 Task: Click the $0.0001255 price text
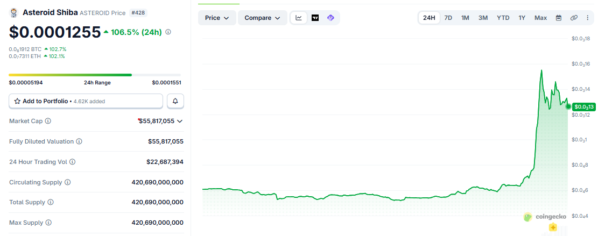[55, 32]
